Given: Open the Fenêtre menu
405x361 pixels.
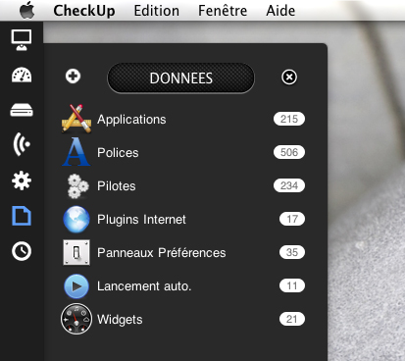Looking at the screenshot, I should (223, 11).
